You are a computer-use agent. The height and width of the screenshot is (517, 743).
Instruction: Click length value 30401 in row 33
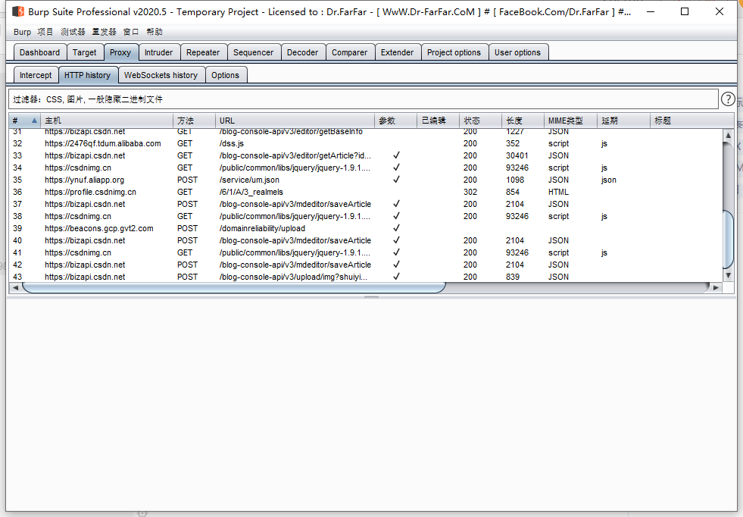[517, 155]
